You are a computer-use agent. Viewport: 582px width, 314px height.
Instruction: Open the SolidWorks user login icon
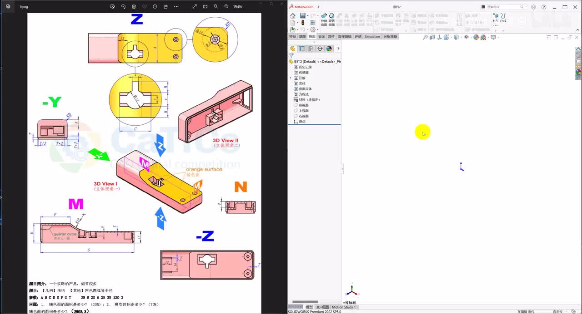533,7
